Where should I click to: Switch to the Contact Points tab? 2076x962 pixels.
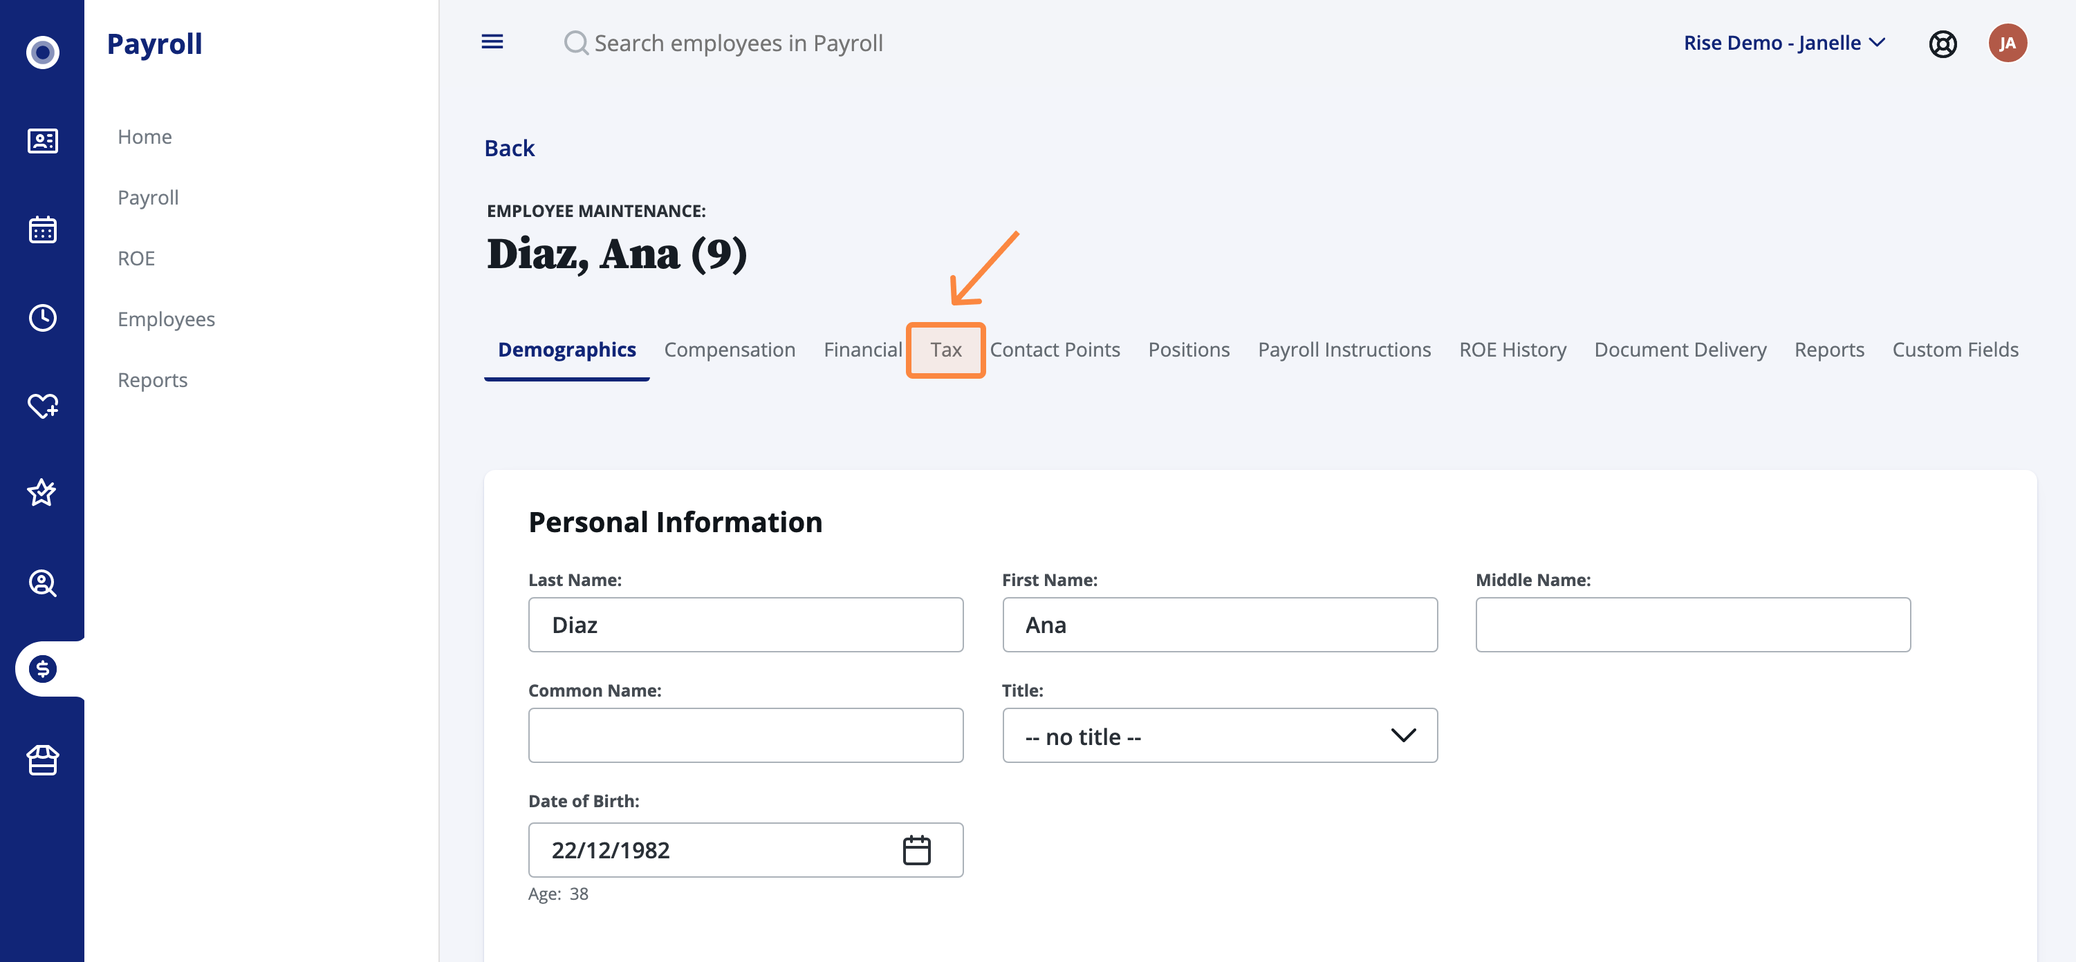coord(1054,350)
